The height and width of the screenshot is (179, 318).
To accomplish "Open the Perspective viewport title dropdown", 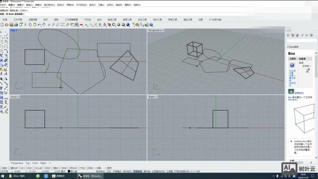I will tap(163, 30).
